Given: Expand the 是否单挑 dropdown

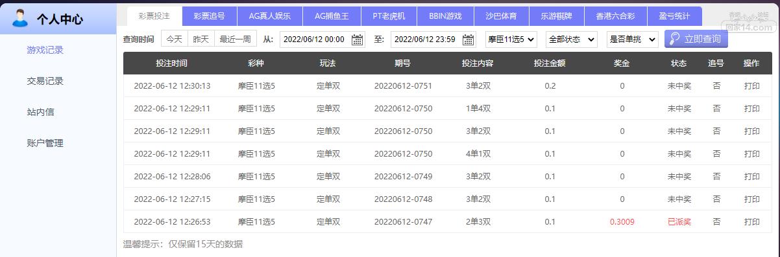Looking at the screenshot, I should (x=632, y=39).
